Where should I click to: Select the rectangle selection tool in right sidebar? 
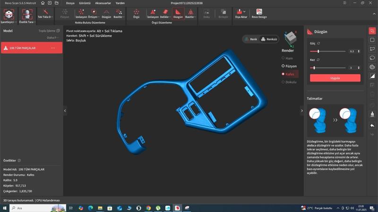click(372, 40)
